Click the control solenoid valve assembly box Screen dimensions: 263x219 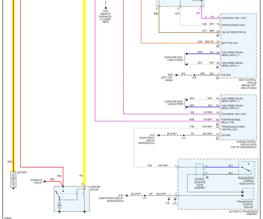(200, 171)
